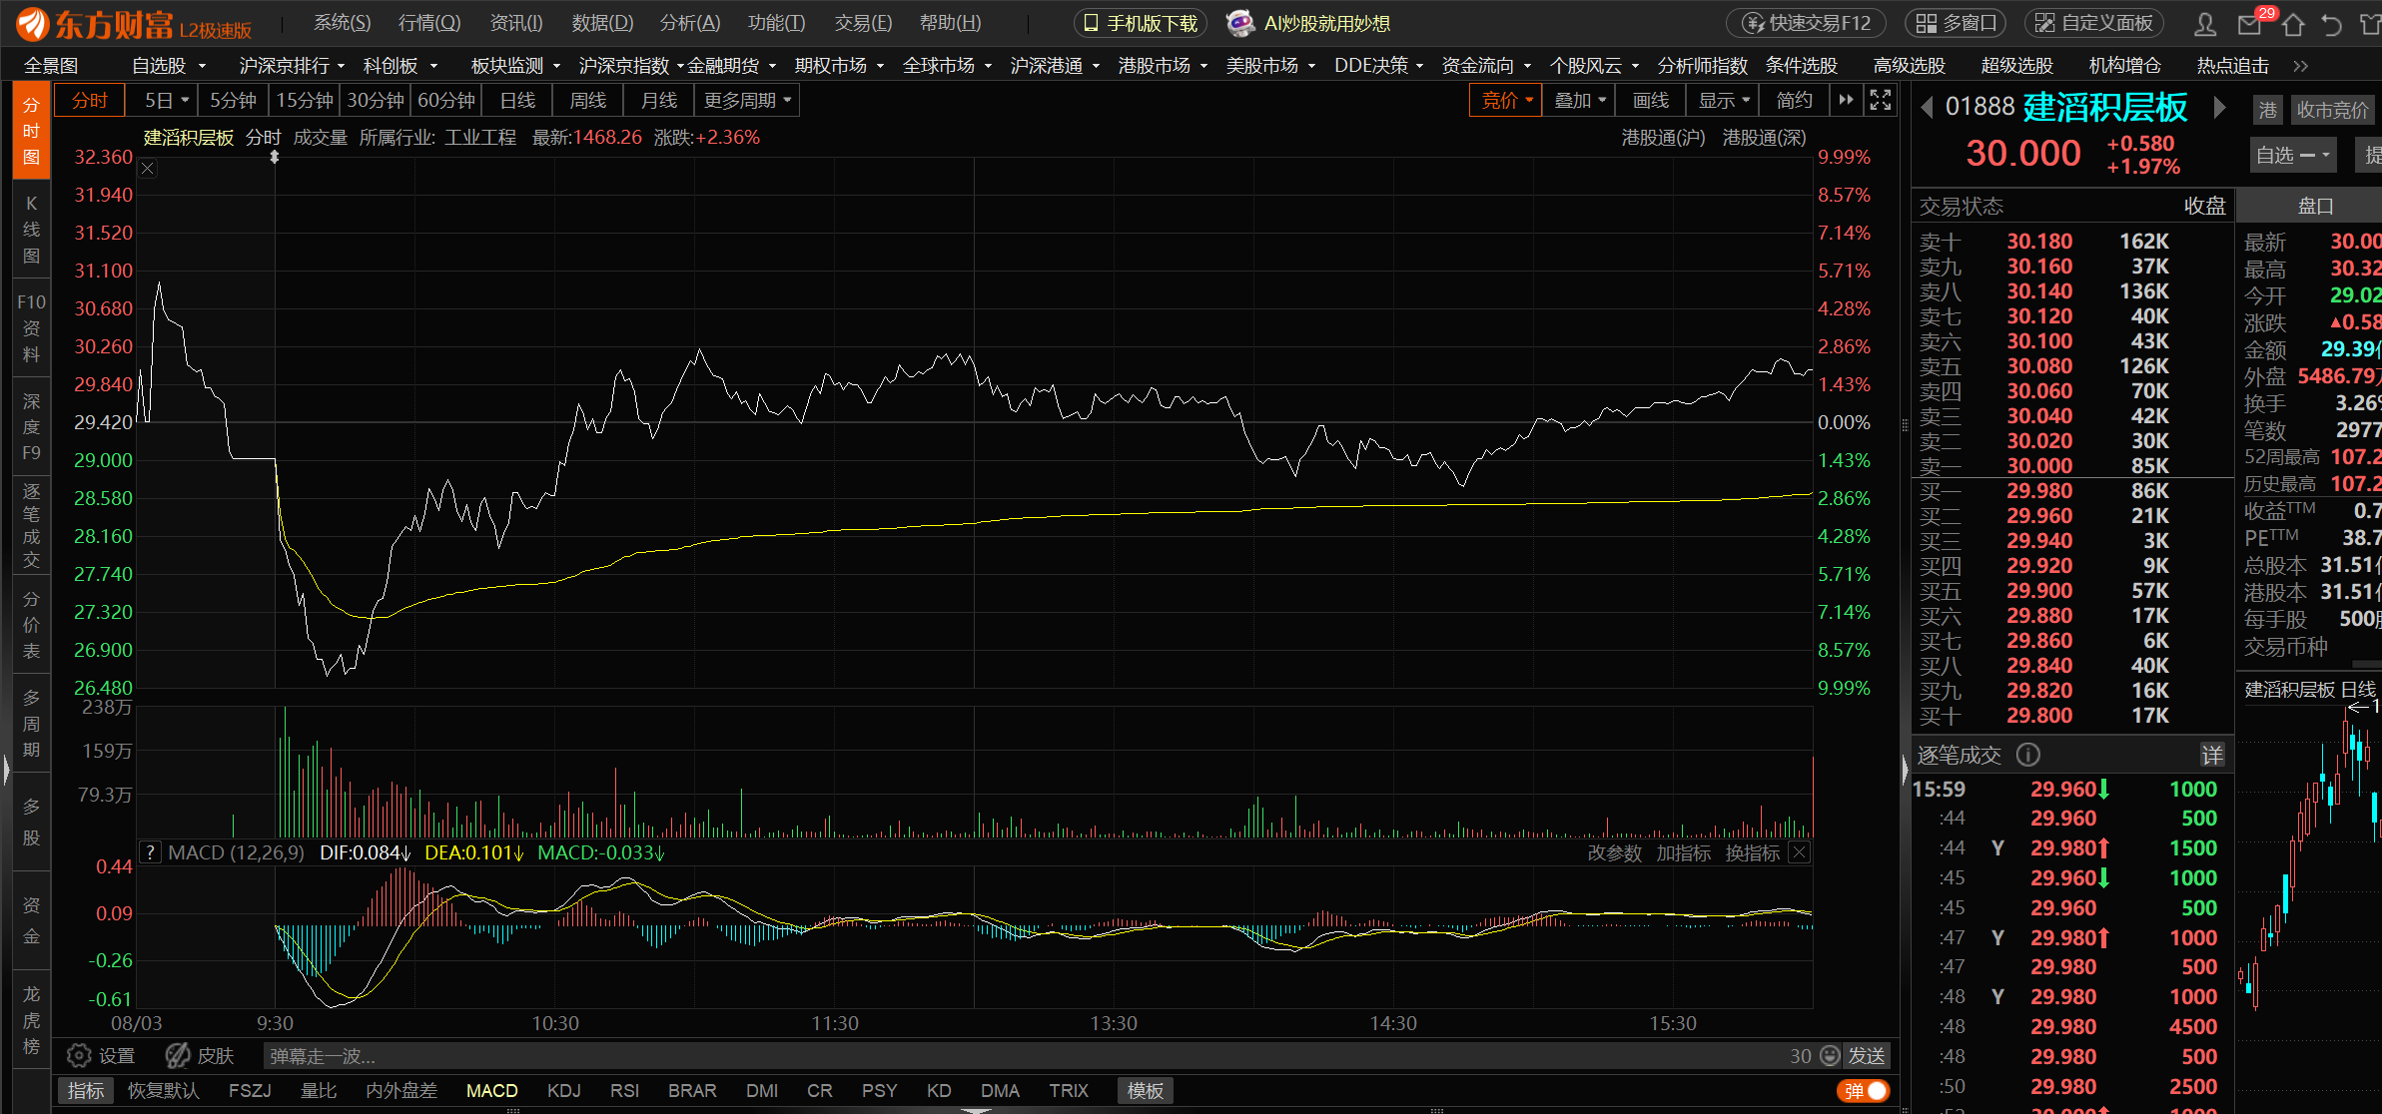
Task: Open the 交易(E) menu
Action: (864, 23)
